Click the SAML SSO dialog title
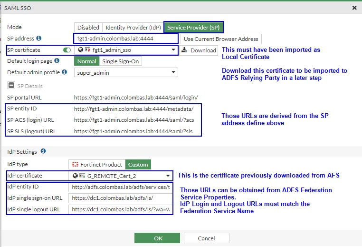 click(18, 8)
